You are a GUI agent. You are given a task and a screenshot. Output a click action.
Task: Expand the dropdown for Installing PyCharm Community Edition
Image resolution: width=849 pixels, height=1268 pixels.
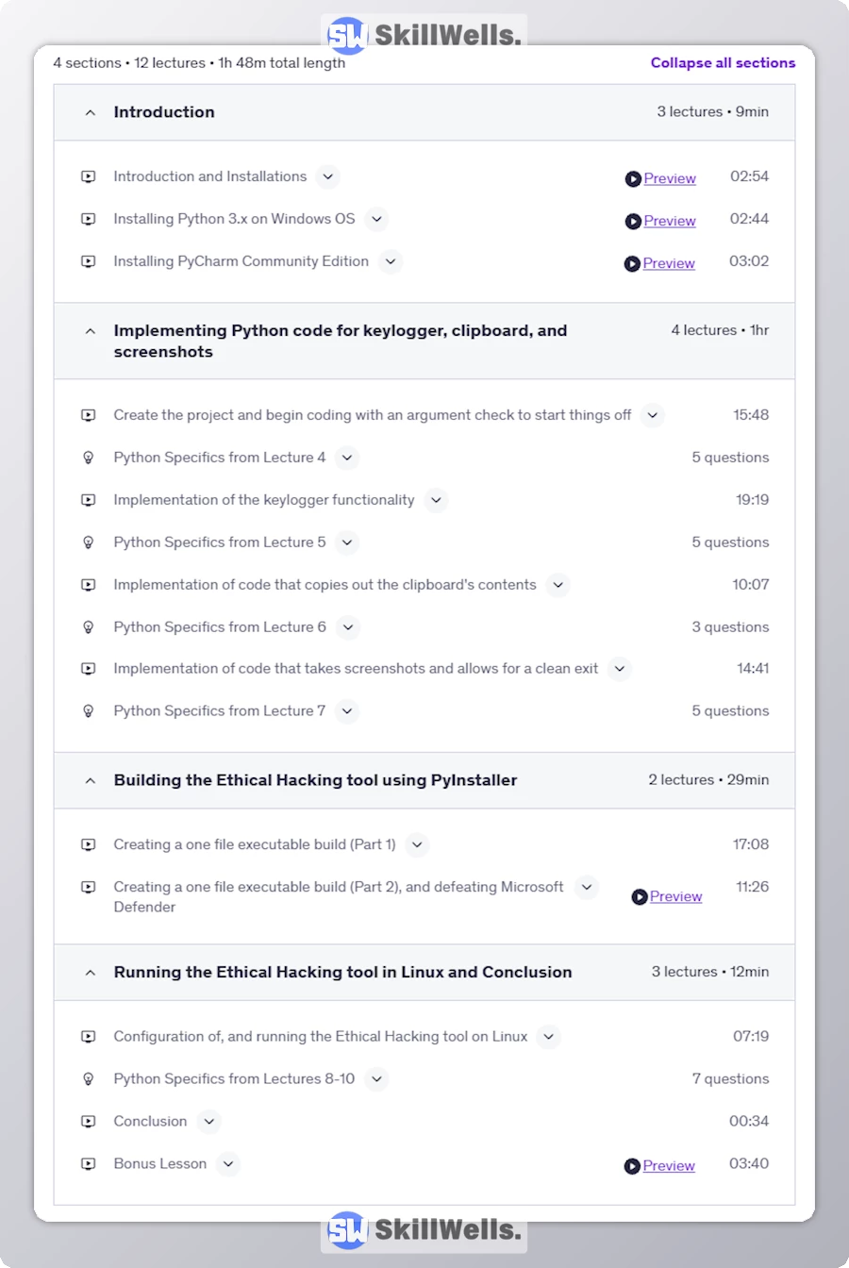click(x=391, y=262)
